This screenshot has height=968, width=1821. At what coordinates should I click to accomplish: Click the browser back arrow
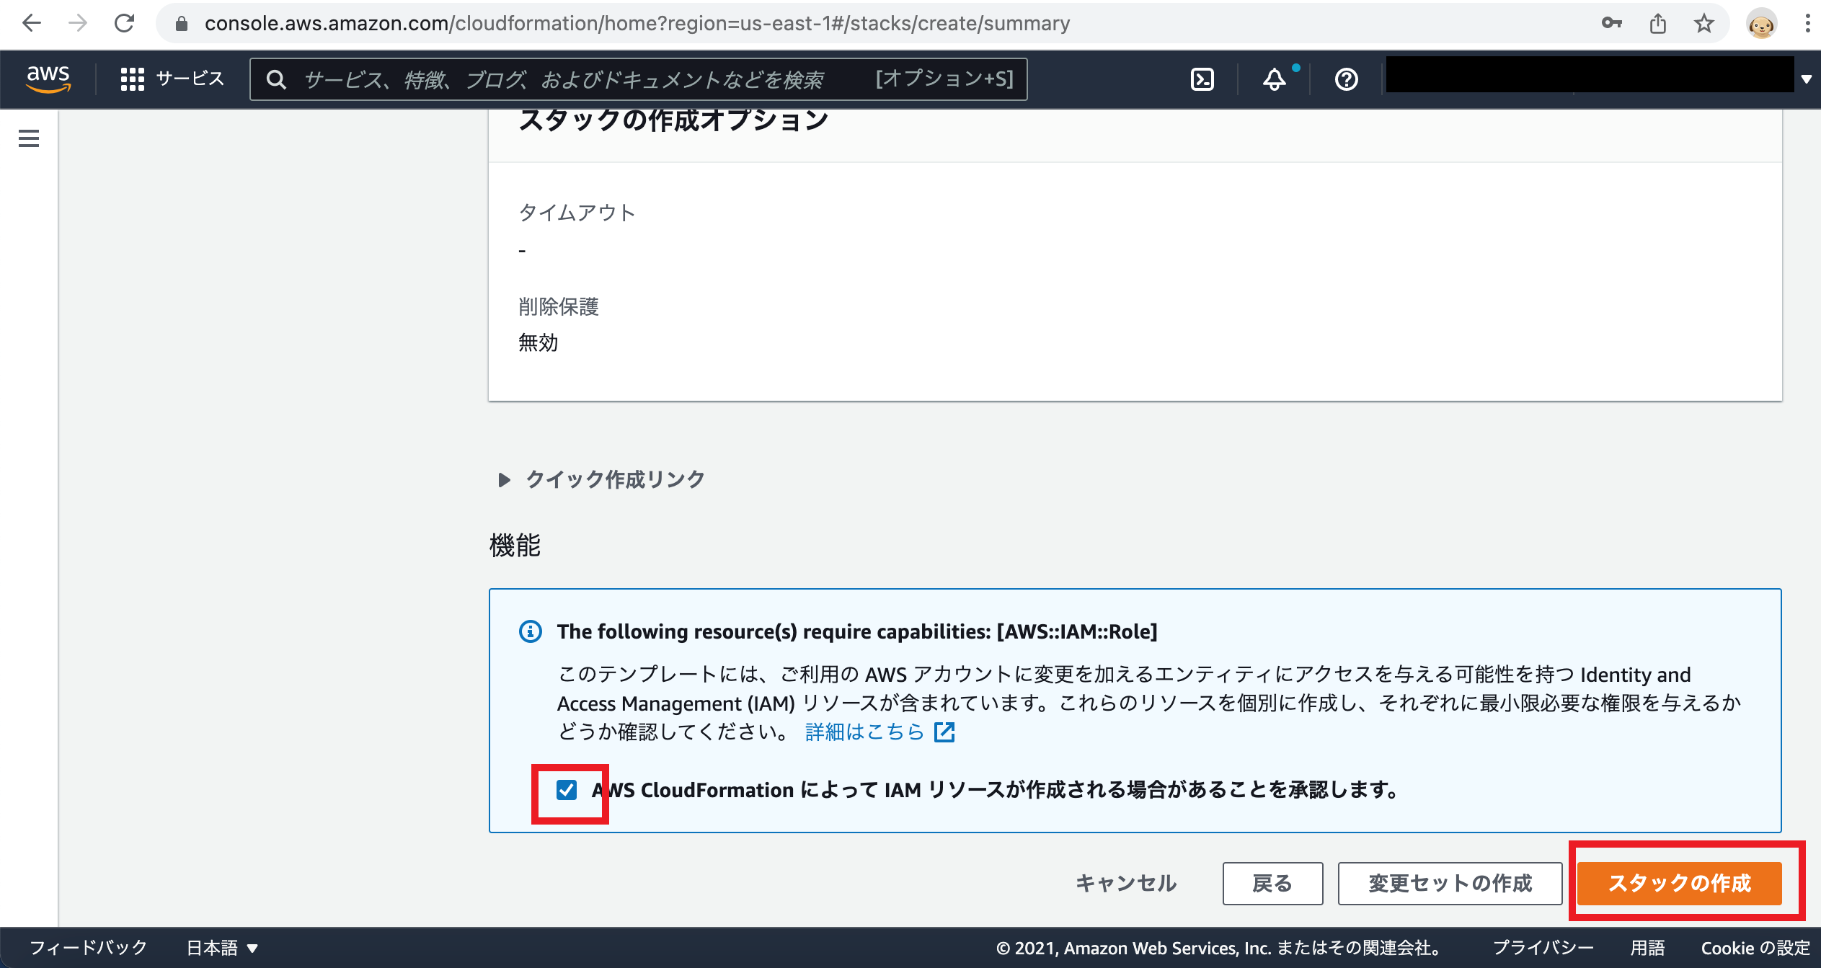coord(31,24)
